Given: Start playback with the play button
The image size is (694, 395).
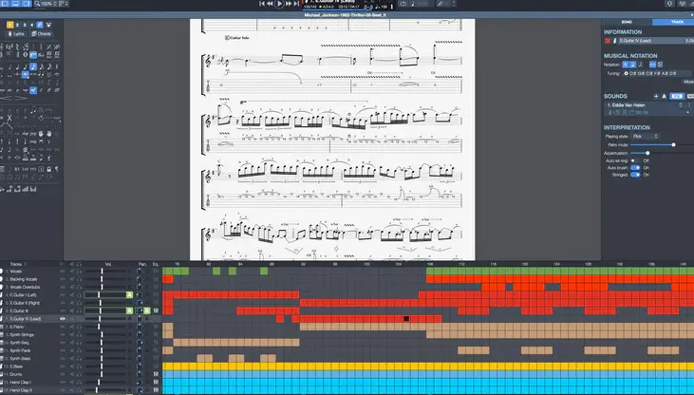Looking at the screenshot, I should (279, 4).
